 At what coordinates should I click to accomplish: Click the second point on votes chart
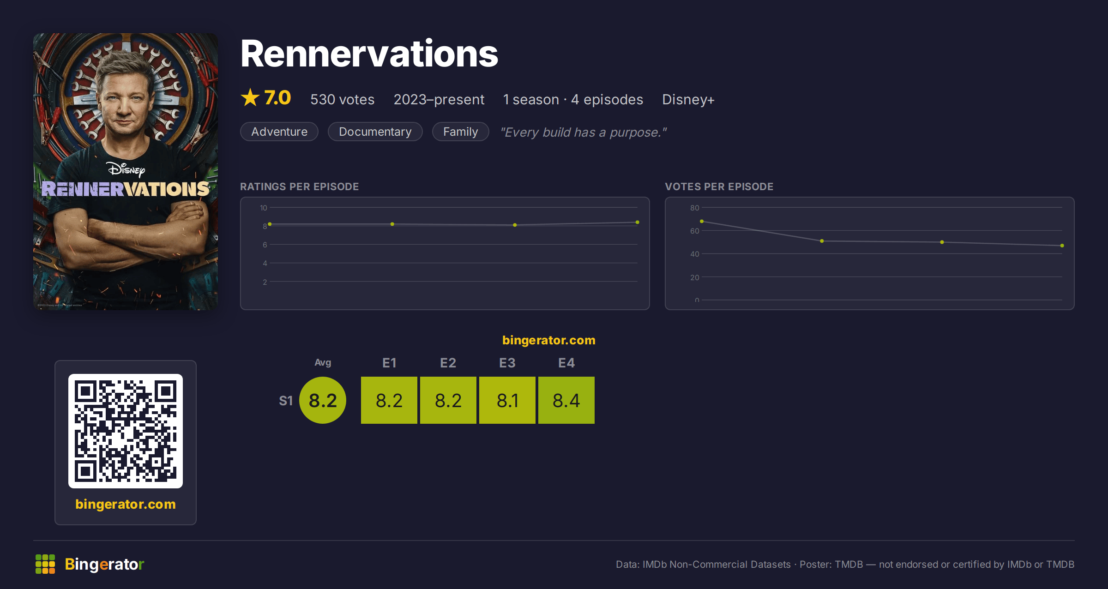tap(822, 241)
